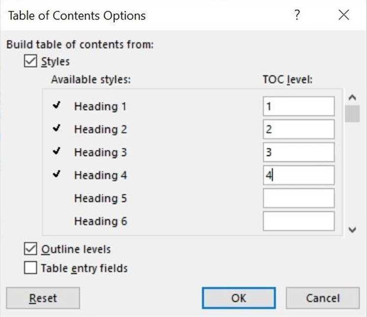Enable the Table entry fields checkbox
The image size is (367, 317).
[30, 268]
